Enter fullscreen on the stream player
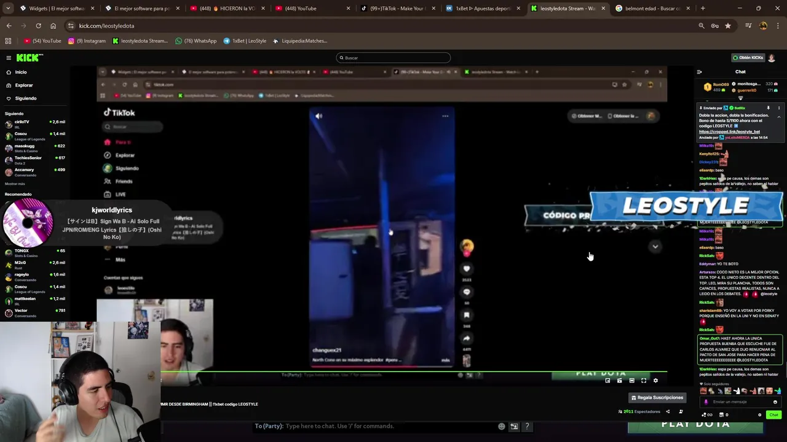This screenshot has width=787, height=442. (644, 381)
